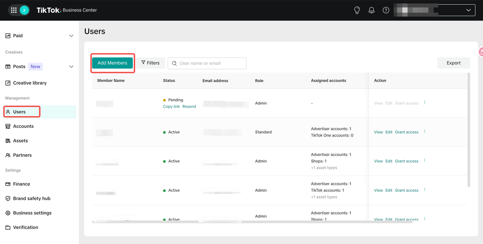Click Resend for the pending invite
This screenshot has width=483, height=244.
(189, 107)
